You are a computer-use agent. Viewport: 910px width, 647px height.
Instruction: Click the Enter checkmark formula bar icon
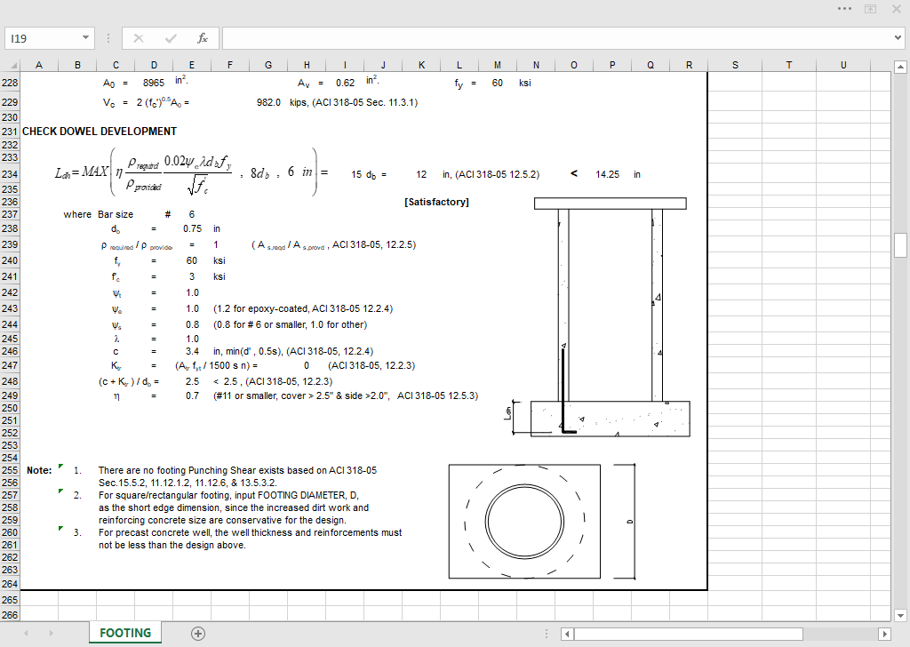click(170, 38)
